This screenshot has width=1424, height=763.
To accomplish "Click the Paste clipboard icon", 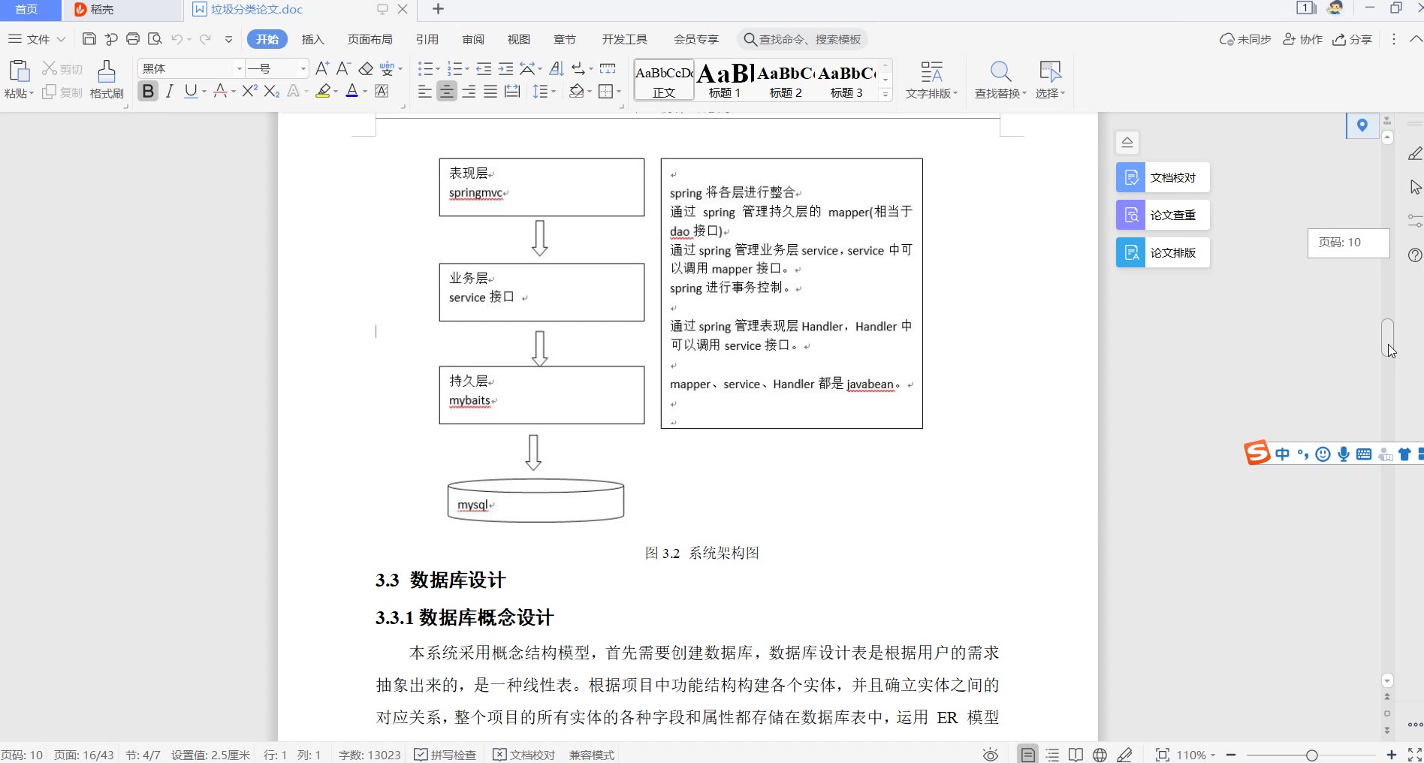I will [19, 71].
